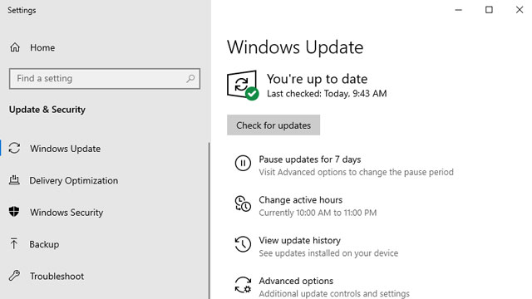Click the Backup upward arrow icon
This screenshot has width=532, height=299.
pos(14,243)
